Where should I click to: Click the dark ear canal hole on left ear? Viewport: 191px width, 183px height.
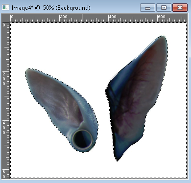(x=83, y=139)
